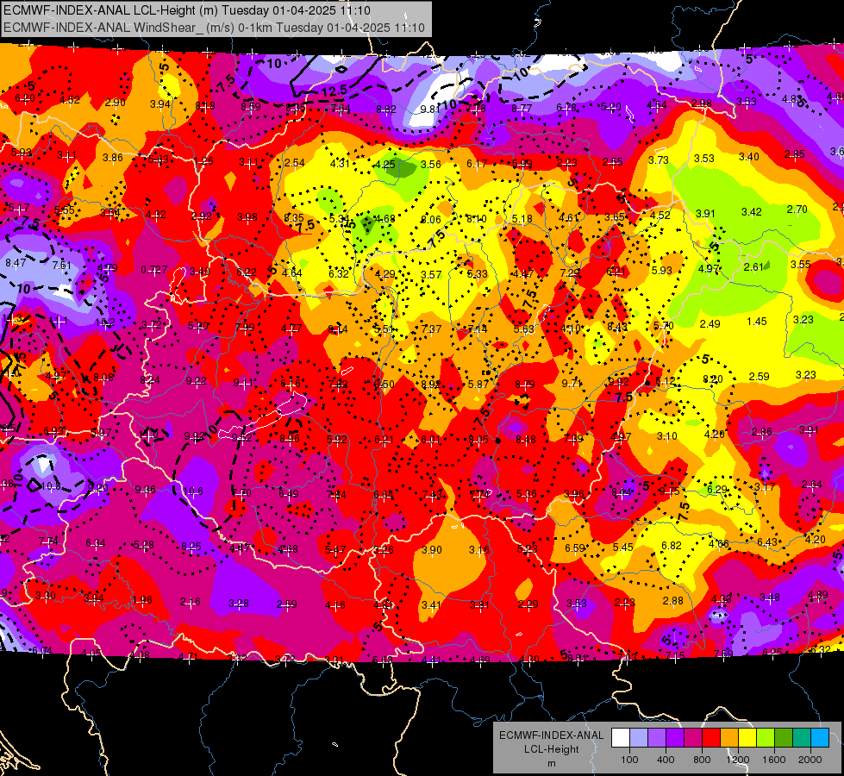Click the orange legend color swatch
Image resolution: width=844 pixels, height=776 pixels.
(729, 738)
